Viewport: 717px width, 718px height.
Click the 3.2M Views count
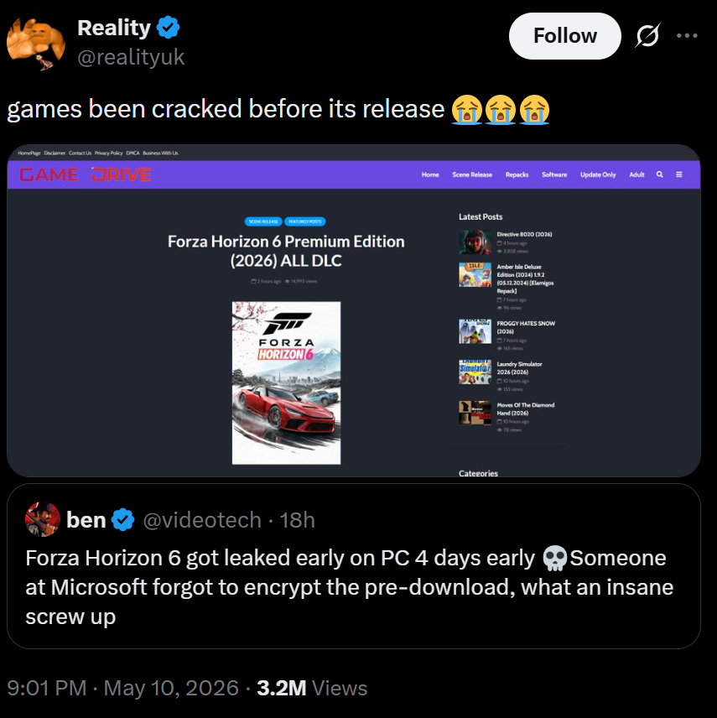click(312, 688)
